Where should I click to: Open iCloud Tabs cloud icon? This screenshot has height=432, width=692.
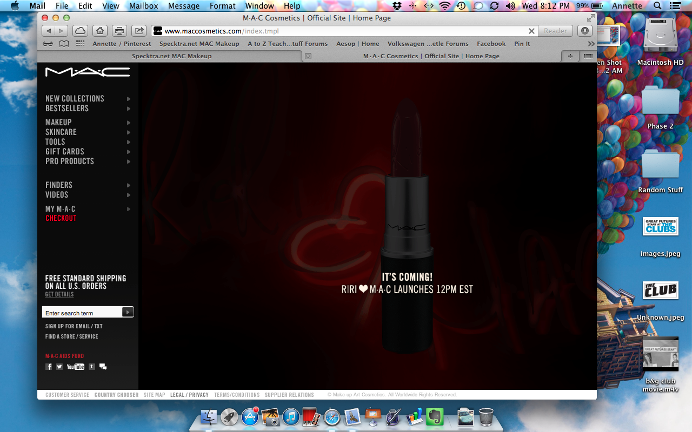coord(79,31)
